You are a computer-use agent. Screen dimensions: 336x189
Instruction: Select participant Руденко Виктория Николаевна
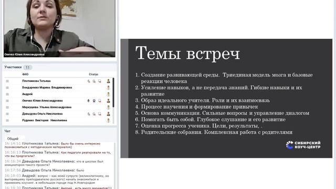click(x=45, y=120)
